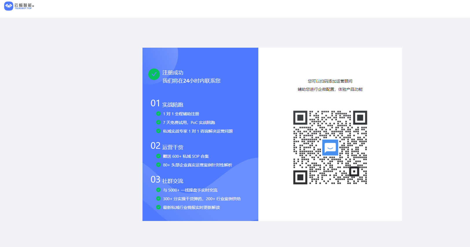Click the 云蝠智能 brand name text
Image resolution: width=470 pixels, height=247 pixels.
click(23, 5)
